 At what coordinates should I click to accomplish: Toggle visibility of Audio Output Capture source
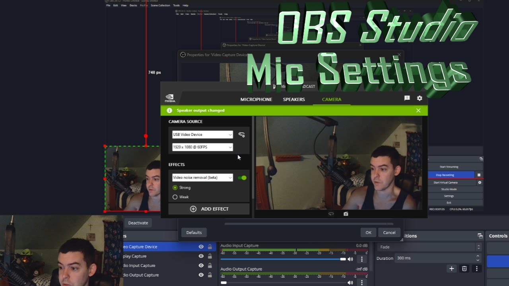[201, 275]
